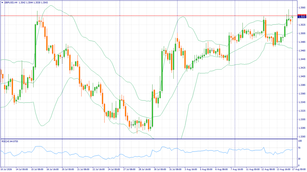Click the 10 Jul 2026 date label
Image resolution: width=307 pixels, height=172 pixels.
click(6, 169)
